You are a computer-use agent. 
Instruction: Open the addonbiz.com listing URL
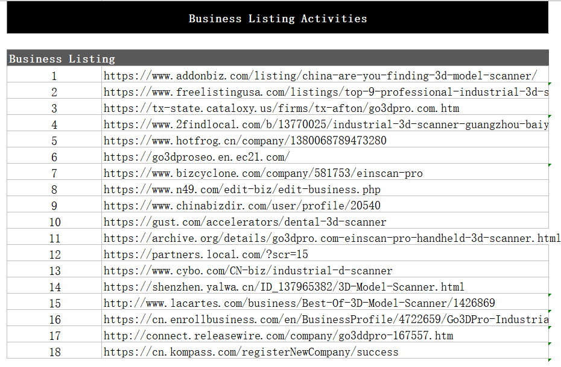pos(320,76)
